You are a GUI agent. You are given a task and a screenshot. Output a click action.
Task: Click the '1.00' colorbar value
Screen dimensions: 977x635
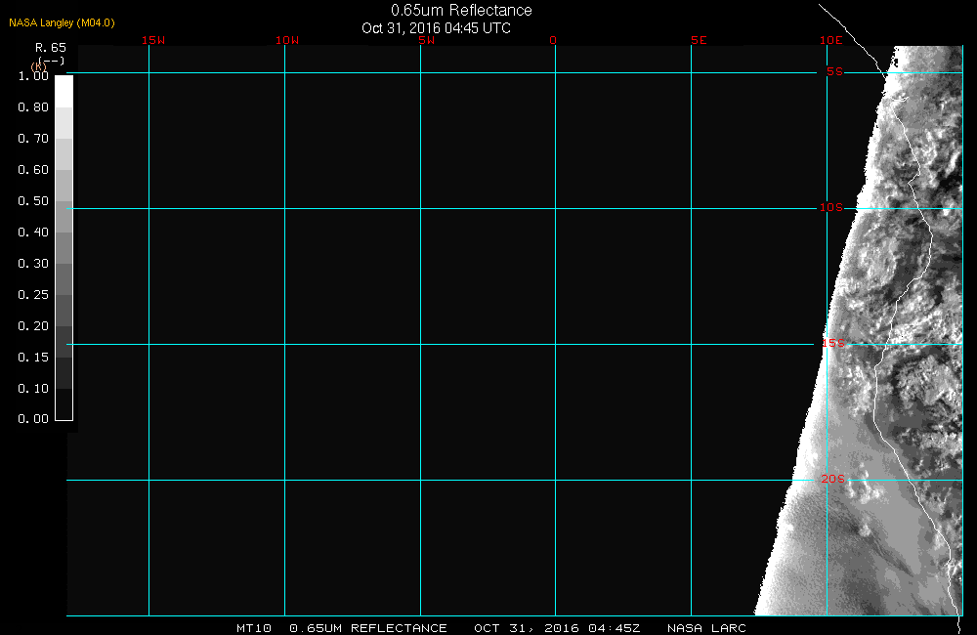(x=33, y=76)
